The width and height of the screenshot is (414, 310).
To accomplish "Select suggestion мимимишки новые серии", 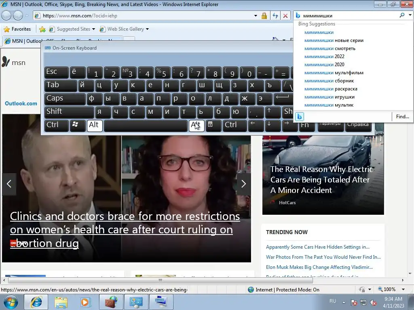I will (x=334, y=40).
